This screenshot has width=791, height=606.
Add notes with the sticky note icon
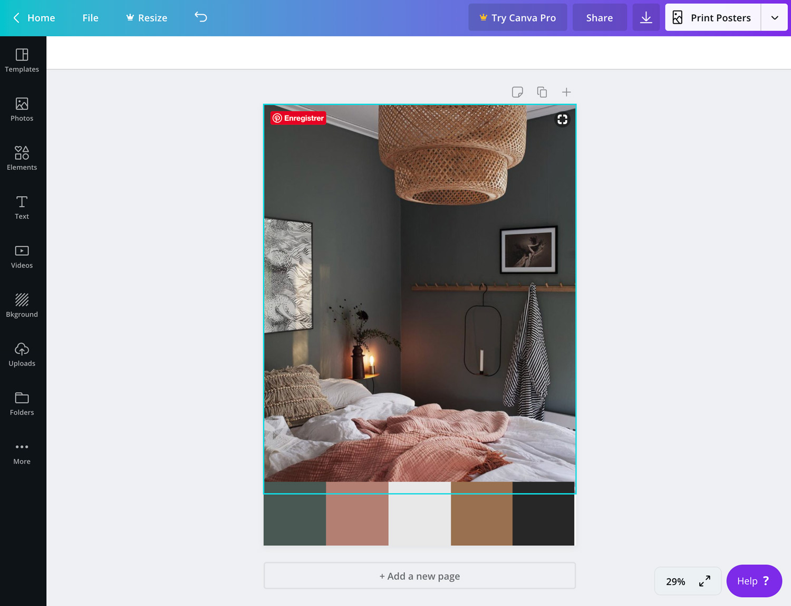(x=517, y=92)
